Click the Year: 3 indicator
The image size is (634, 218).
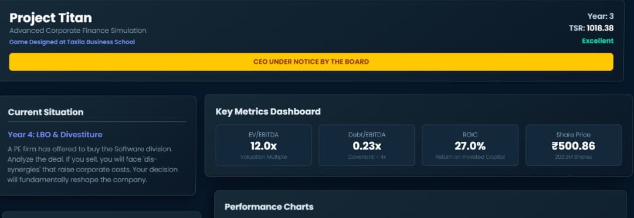[601, 16]
